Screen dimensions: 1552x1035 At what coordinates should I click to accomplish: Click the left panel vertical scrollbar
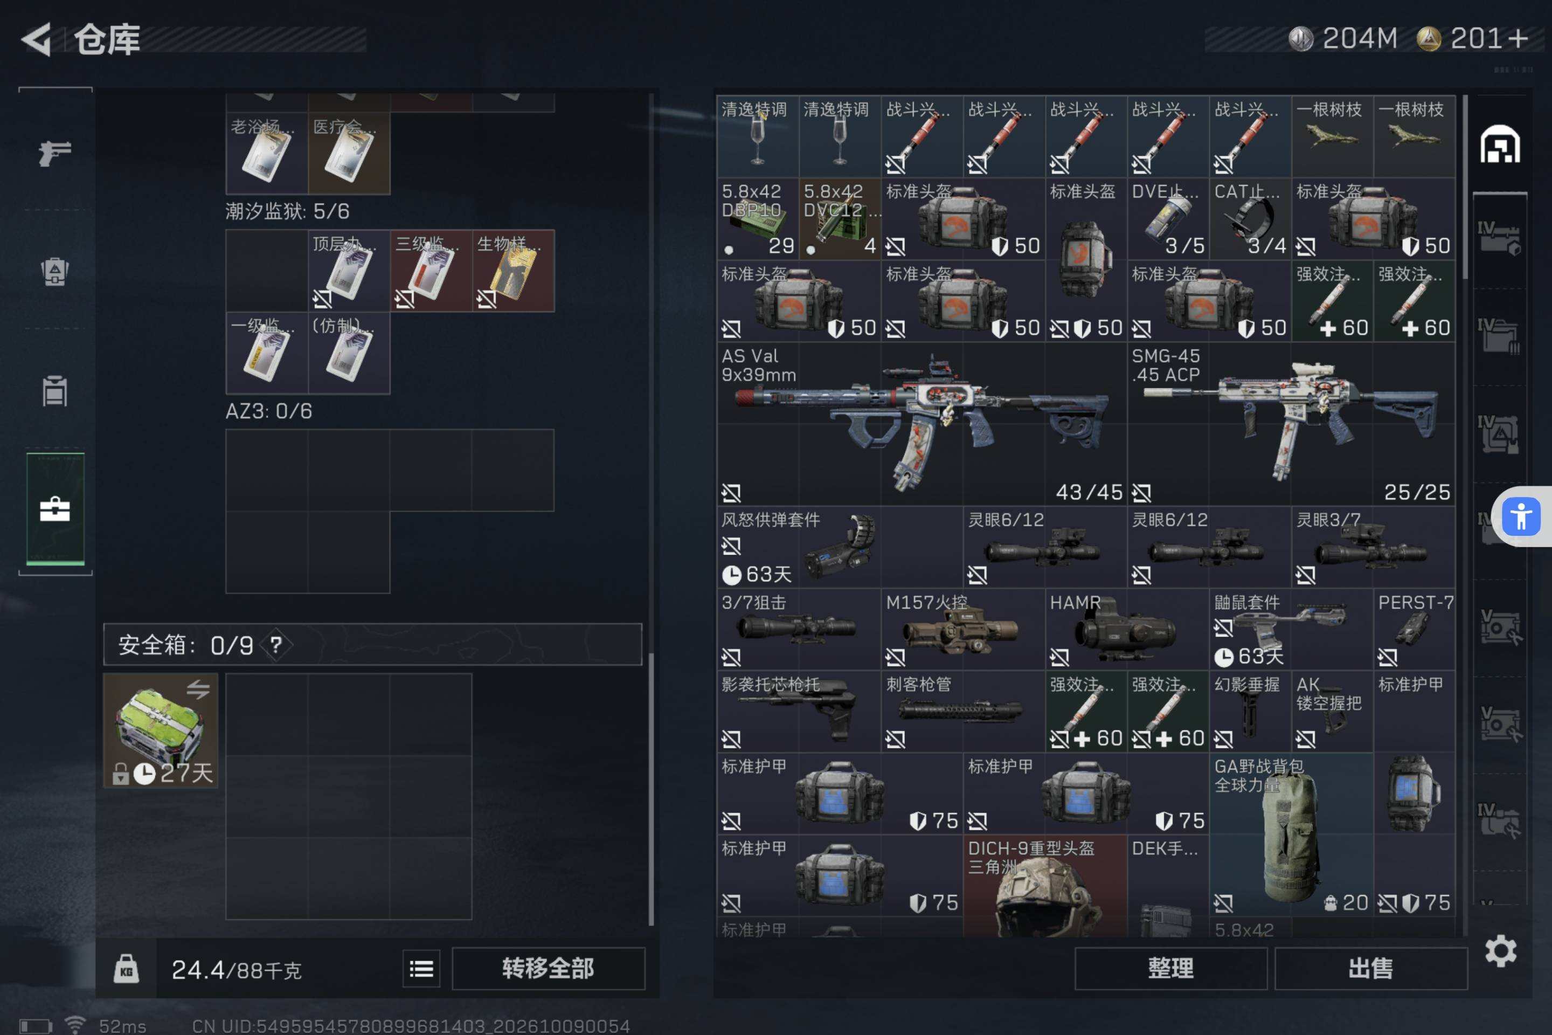click(x=652, y=788)
